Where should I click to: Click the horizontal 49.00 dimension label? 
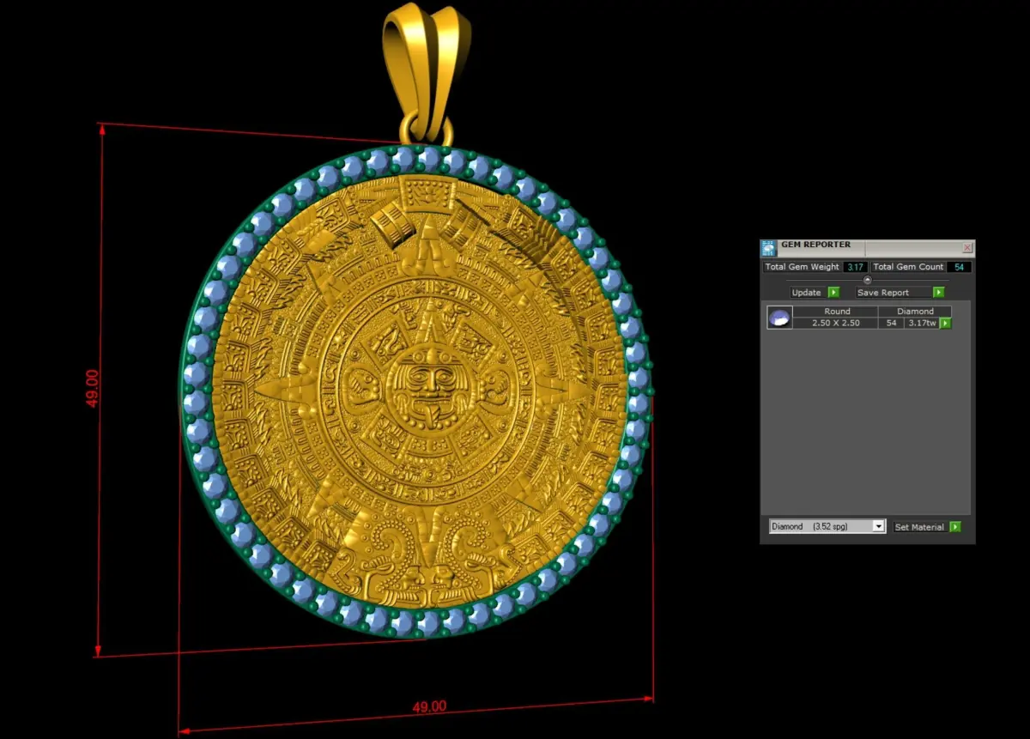pos(429,707)
